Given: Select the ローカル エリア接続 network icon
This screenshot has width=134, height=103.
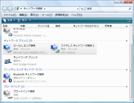Looking at the screenshot, I should pos(8,49).
